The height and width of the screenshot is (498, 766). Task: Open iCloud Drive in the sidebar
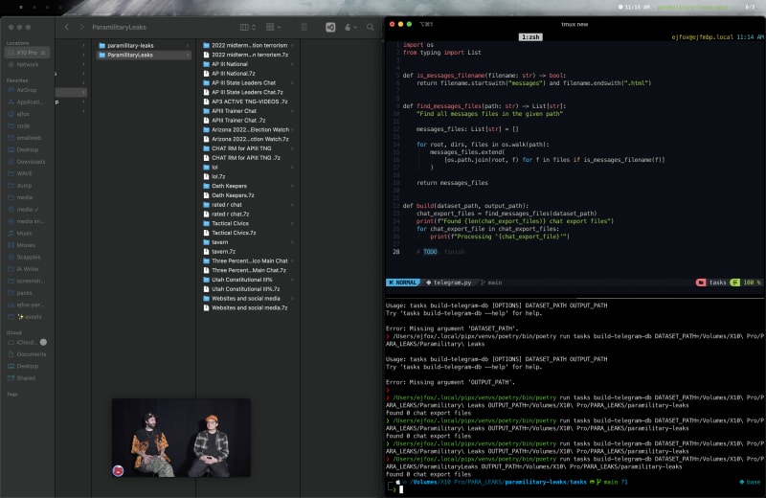coord(22,342)
